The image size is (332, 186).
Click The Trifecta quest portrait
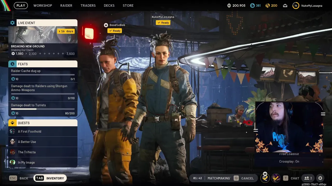click(x=12, y=152)
